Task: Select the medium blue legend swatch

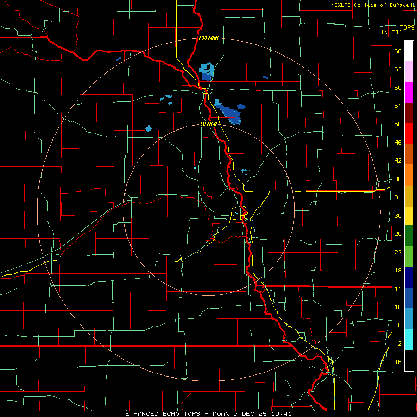Action: [x=409, y=298]
